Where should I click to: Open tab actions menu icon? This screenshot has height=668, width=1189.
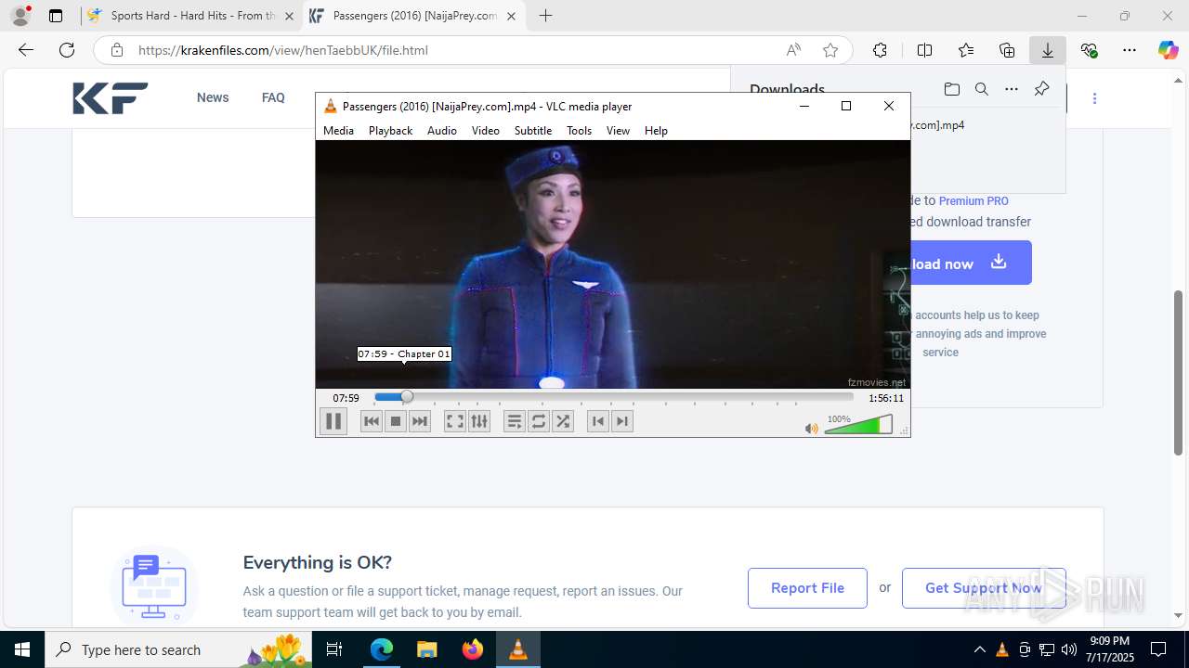(x=56, y=16)
